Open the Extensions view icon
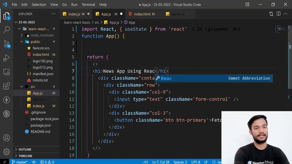Viewport: 292px width, 164px height. (x=6, y=86)
